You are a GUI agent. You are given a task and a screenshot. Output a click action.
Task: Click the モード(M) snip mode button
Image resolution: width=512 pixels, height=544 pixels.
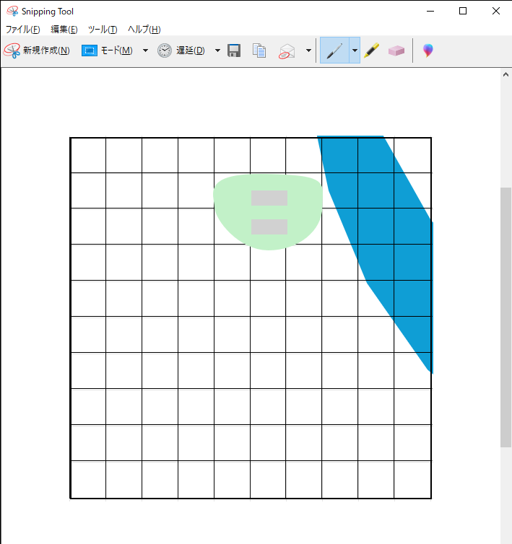(x=107, y=51)
